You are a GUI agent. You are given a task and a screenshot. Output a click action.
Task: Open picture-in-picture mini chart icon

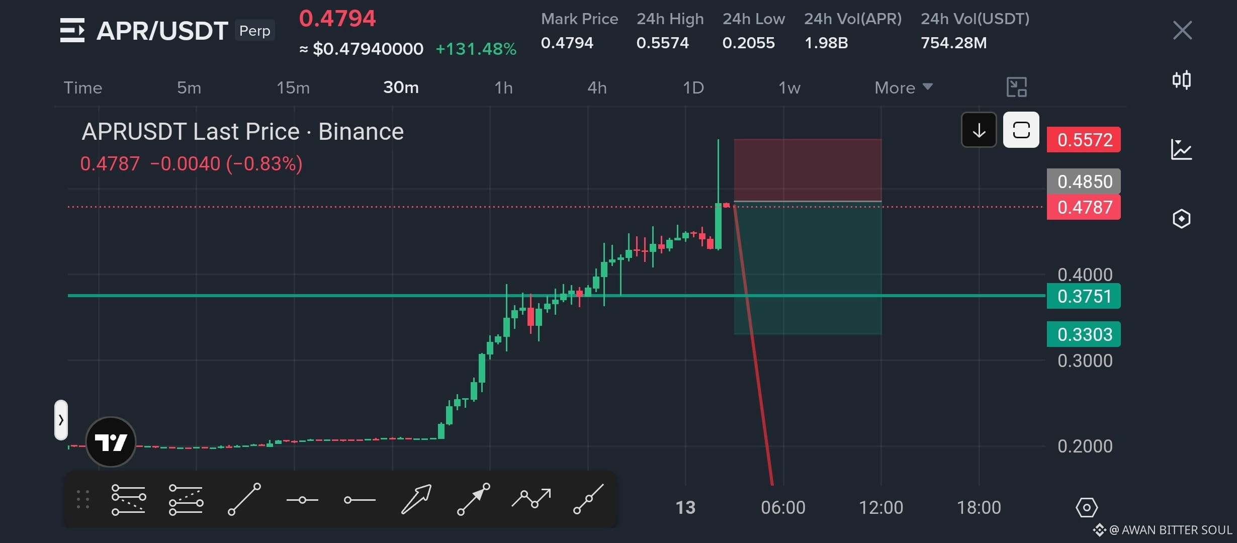click(x=1016, y=87)
